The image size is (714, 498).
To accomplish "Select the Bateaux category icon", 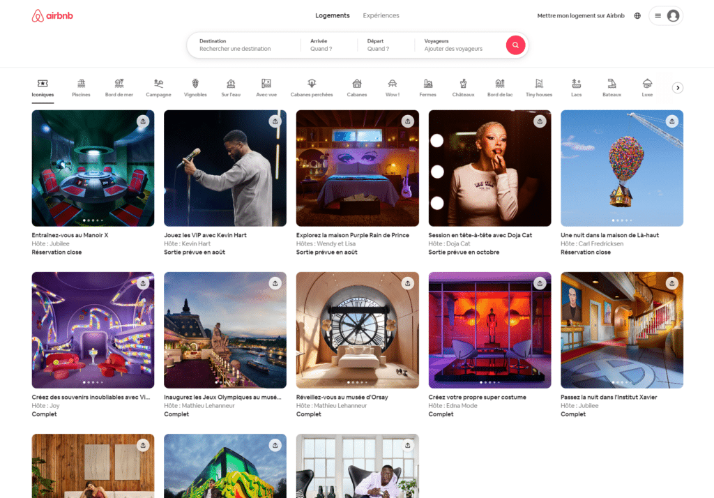I will [612, 84].
